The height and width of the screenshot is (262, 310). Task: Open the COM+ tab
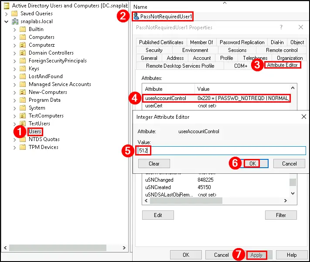(241, 66)
